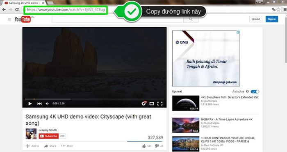Screen dimensions: 287x152
Task: Click the YouTube URL in the address bar
Action: (66, 10)
